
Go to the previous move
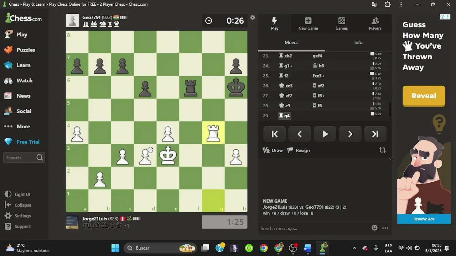[x=300, y=134]
